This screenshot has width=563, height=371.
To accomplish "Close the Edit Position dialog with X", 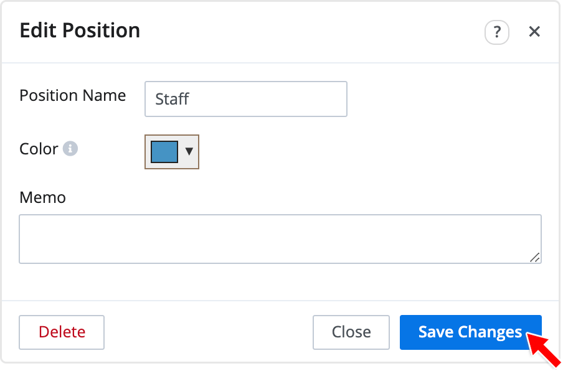I will click(534, 32).
